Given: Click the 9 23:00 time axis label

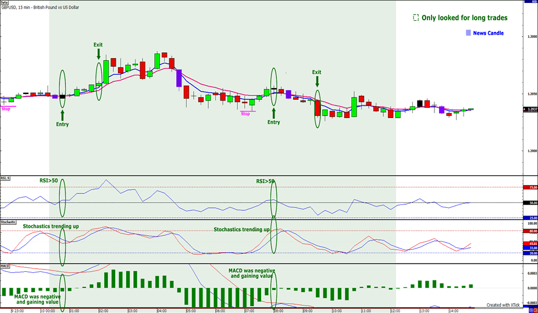Looking at the screenshot, I should 17,311.
